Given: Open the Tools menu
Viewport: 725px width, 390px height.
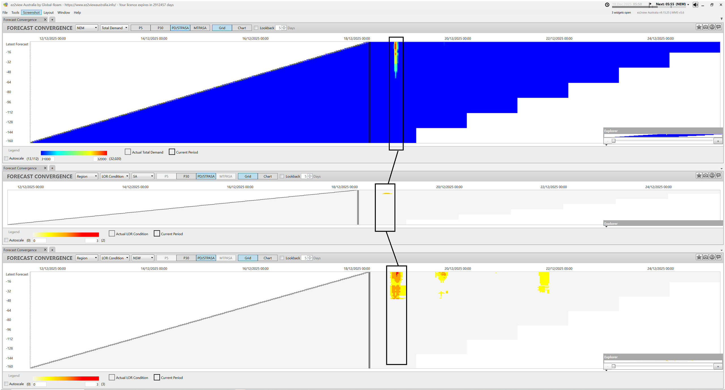Looking at the screenshot, I should (15, 13).
